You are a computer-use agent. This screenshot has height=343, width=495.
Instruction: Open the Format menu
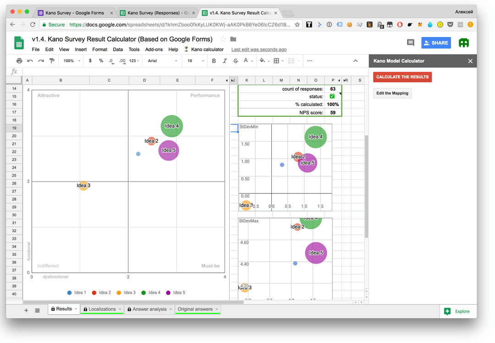pyautogui.click(x=100, y=49)
